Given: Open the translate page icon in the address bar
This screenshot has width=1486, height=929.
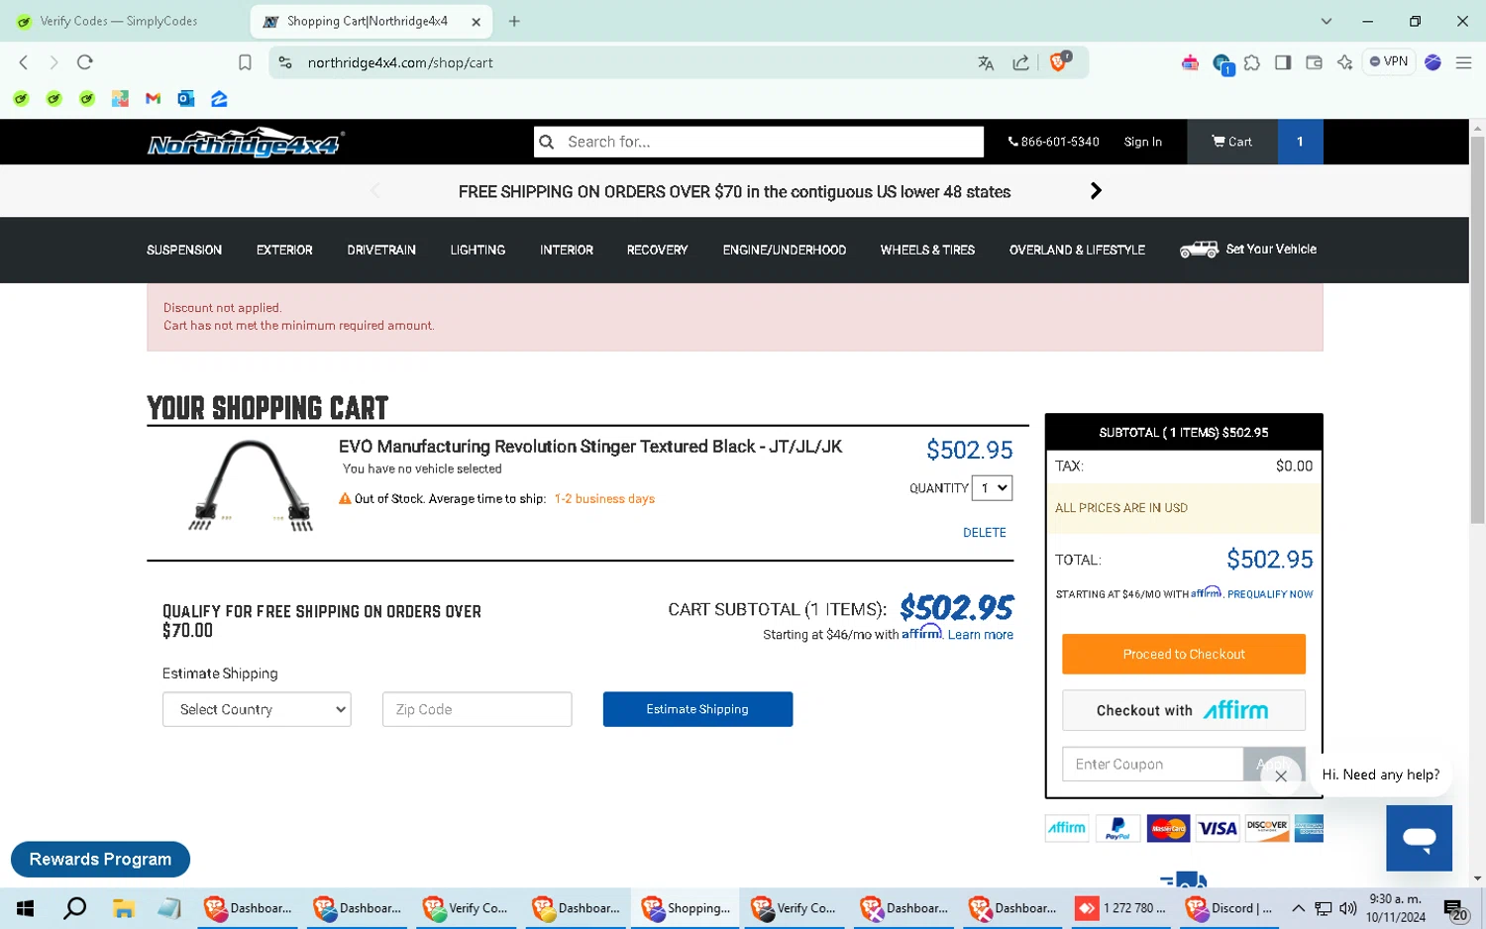Looking at the screenshot, I should (x=986, y=62).
